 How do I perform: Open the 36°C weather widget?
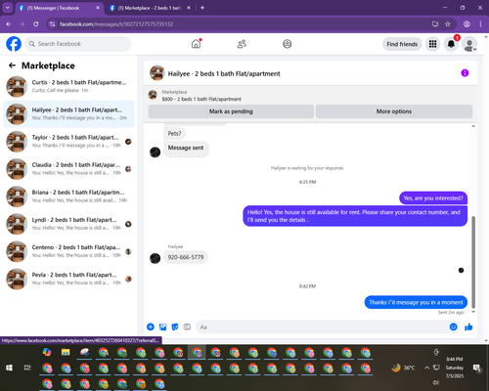tap(404, 368)
